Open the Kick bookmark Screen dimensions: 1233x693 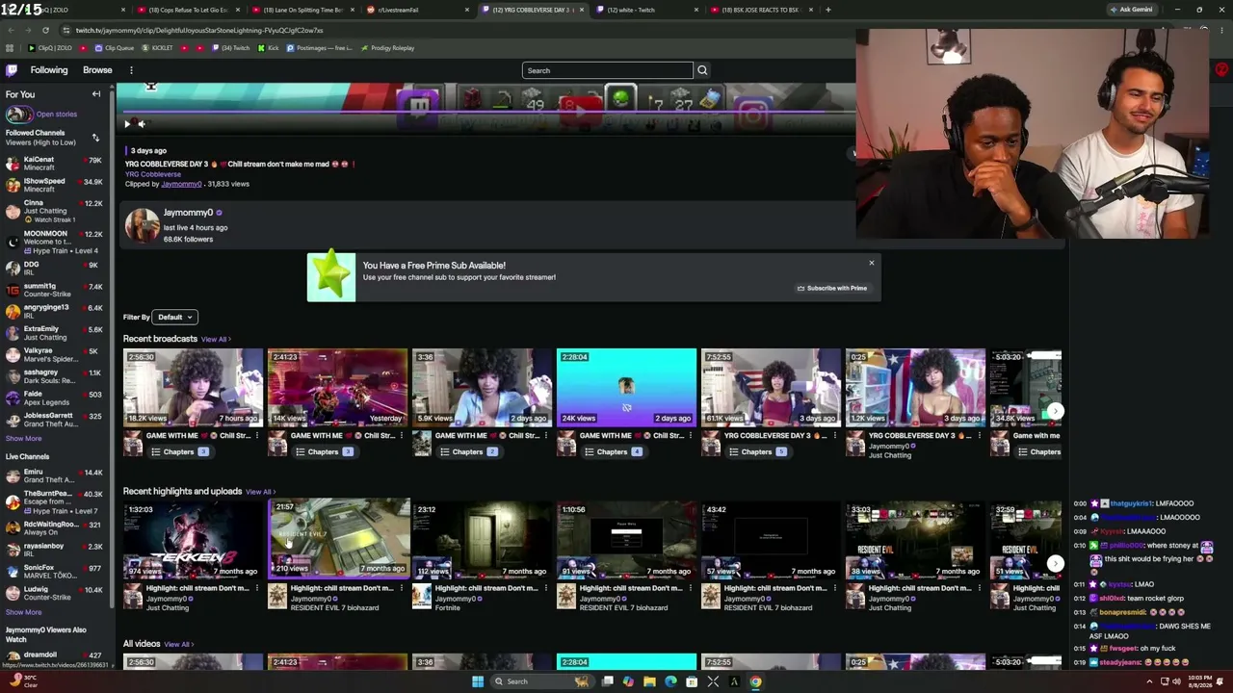pos(268,48)
